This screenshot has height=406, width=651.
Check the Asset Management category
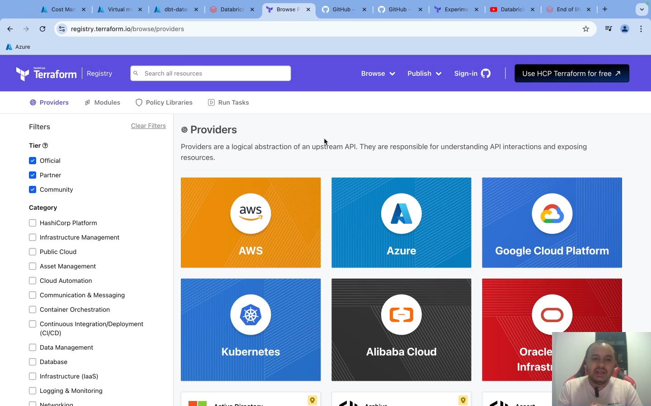pos(33,266)
